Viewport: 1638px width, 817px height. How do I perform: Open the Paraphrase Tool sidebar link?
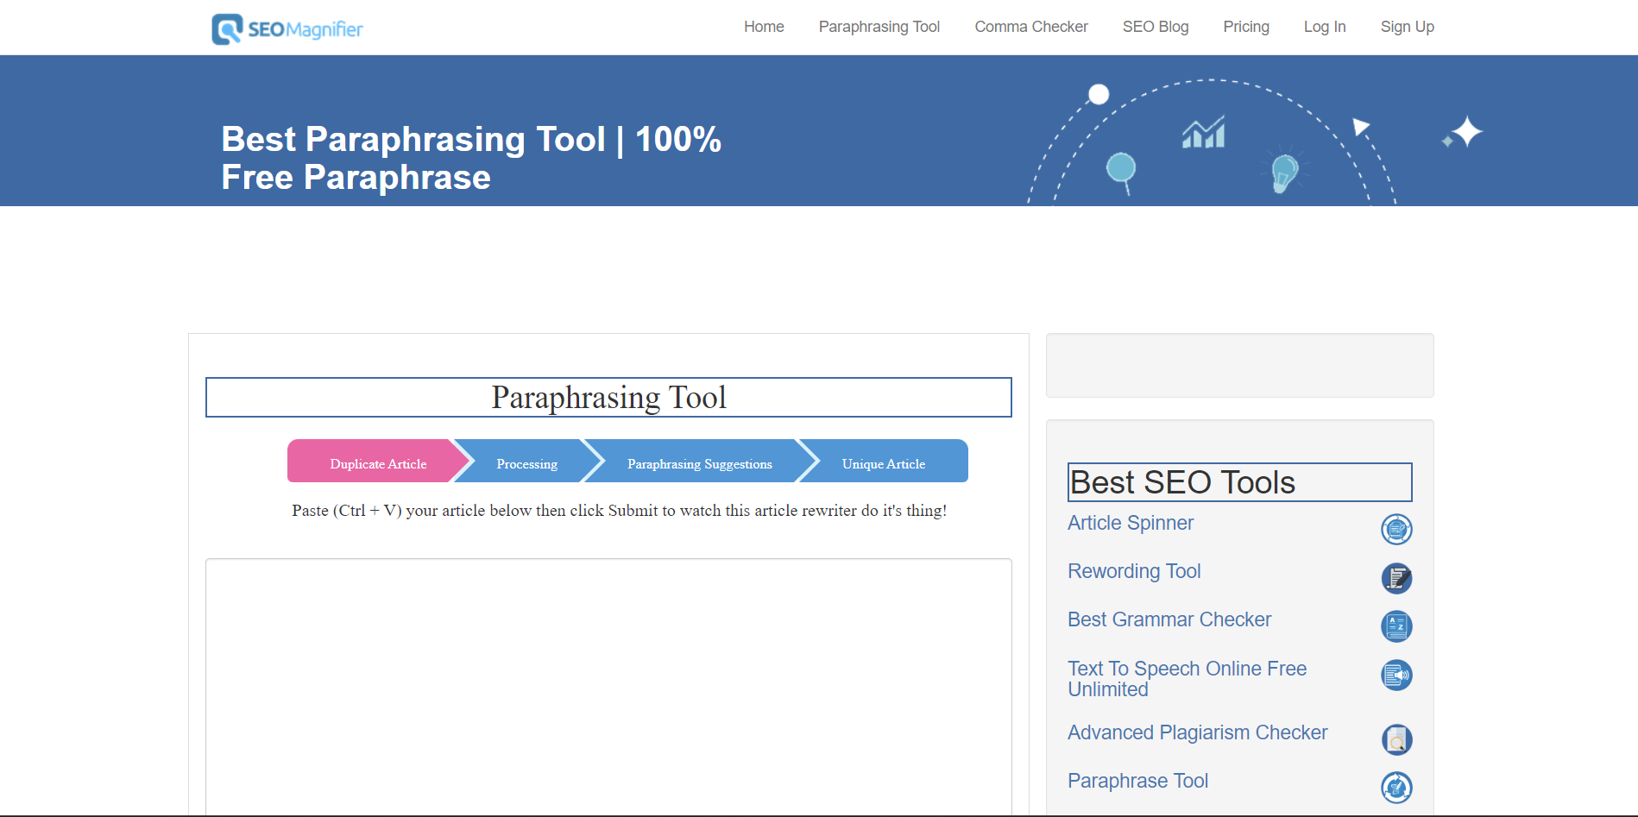(x=1137, y=781)
